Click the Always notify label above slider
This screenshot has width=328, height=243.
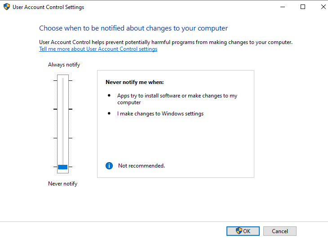64,65
